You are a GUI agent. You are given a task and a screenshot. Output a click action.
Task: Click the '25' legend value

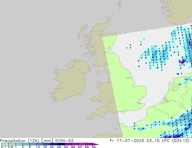point(59,147)
